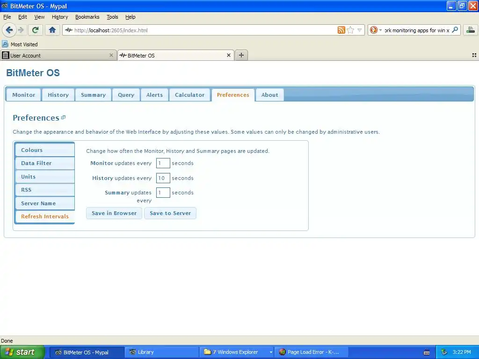Go back with the browser Back arrow
Image resolution: width=479 pixels, height=359 pixels.
click(x=9, y=30)
